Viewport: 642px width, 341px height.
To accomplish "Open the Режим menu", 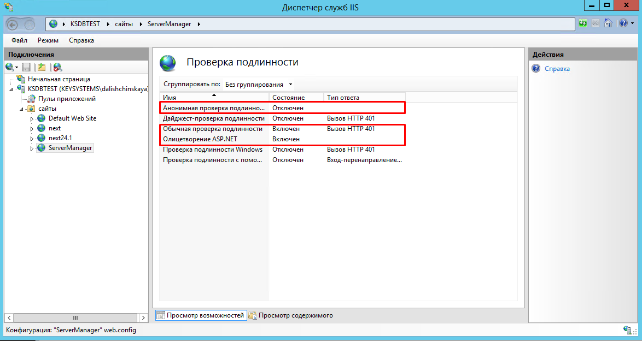I will click(48, 40).
